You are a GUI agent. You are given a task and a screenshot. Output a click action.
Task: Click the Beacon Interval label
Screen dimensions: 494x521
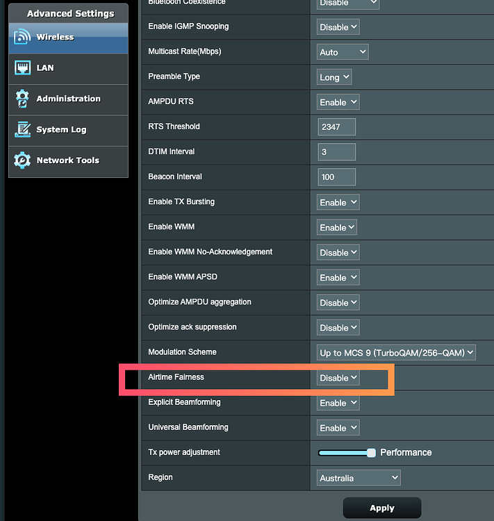tap(175, 176)
